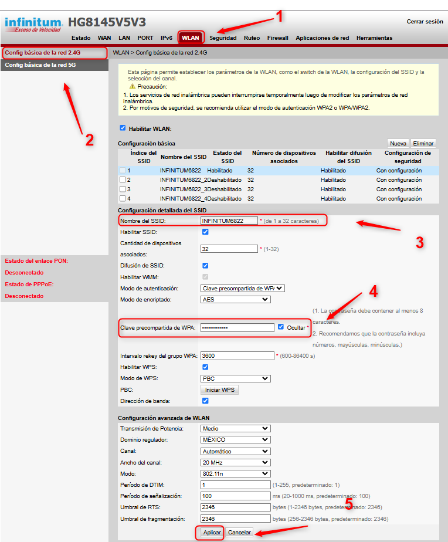Image resolution: width=448 pixels, height=542 pixels.
Task: Expand the Modo de autenticación dropdown
Action: (242, 288)
